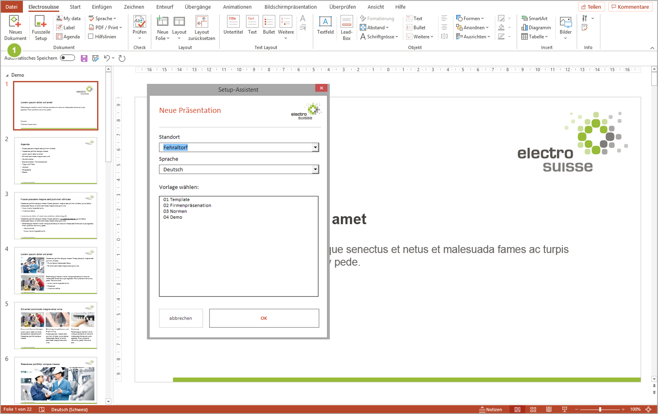Start slideshow from status bar icon
The image size is (658, 414).
point(564,409)
